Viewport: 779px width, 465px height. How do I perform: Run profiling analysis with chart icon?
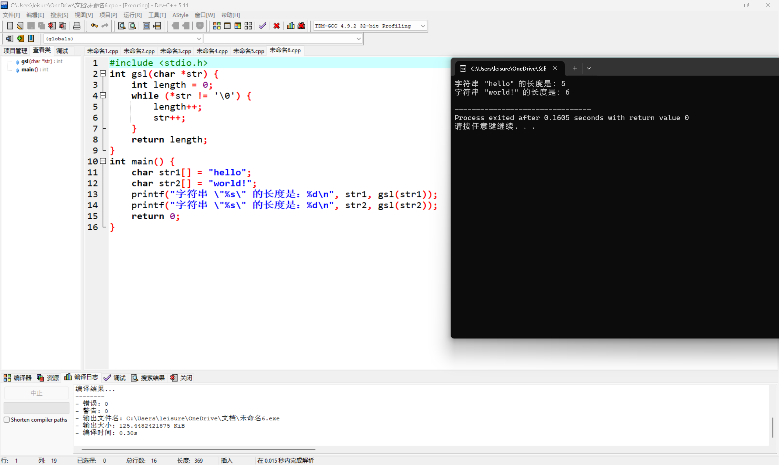tap(290, 26)
